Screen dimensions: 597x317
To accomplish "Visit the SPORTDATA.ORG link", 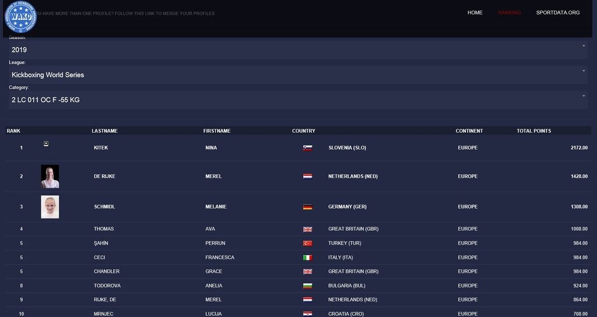I will (557, 13).
